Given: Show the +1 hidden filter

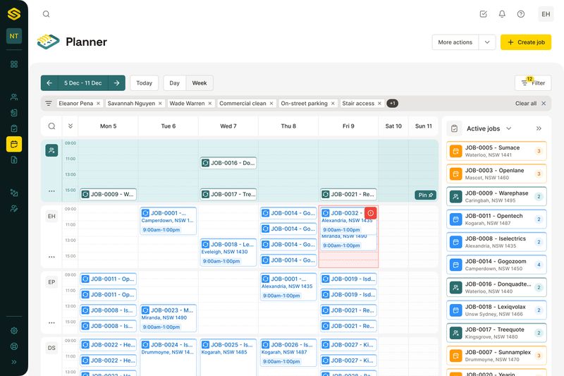Looking at the screenshot, I should 393,103.
